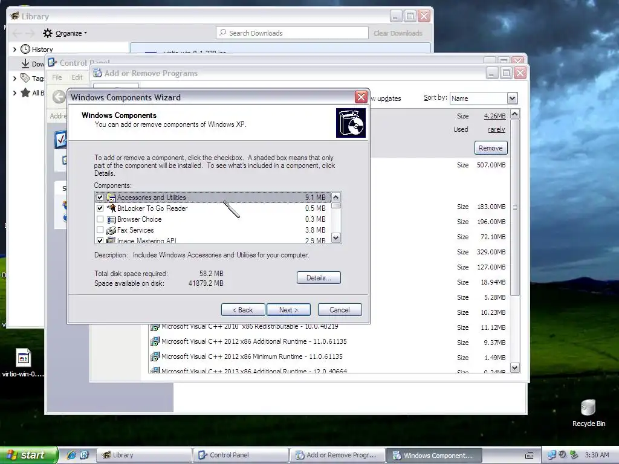The height and width of the screenshot is (464, 619).
Task: Open the Edit menu in Control Panel
Action: point(77,77)
